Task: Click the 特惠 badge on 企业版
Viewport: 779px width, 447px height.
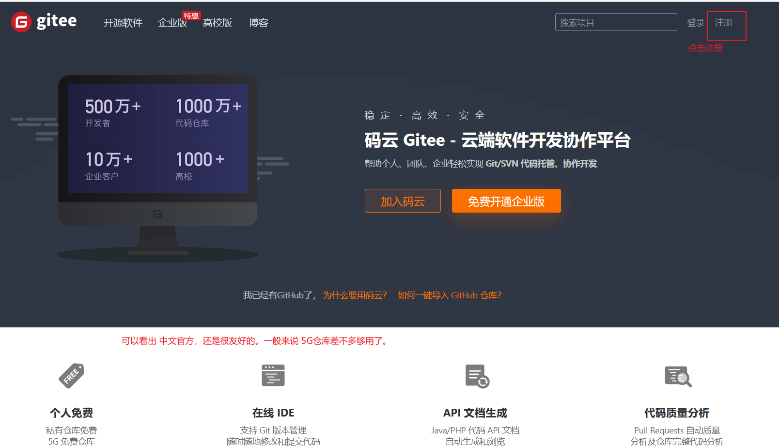Action: pos(191,16)
